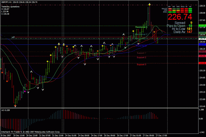Click the -1.942 AO scale value
The image size is (206, 137).
(202, 132)
